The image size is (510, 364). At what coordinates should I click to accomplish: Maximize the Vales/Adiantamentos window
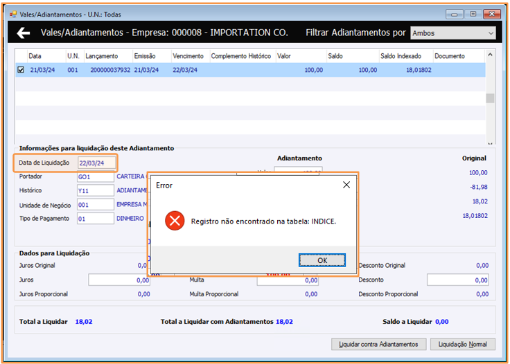[x=473, y=15]
